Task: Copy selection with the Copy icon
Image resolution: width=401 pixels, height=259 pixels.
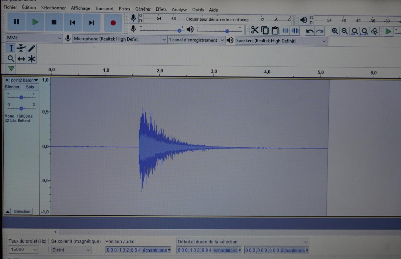Action: click(x=265, y=30)
